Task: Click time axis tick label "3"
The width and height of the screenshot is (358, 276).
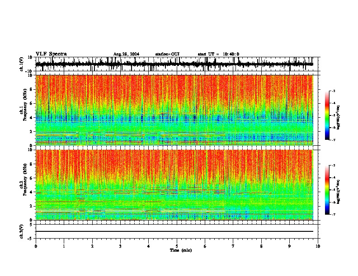Action: (120, 246)
